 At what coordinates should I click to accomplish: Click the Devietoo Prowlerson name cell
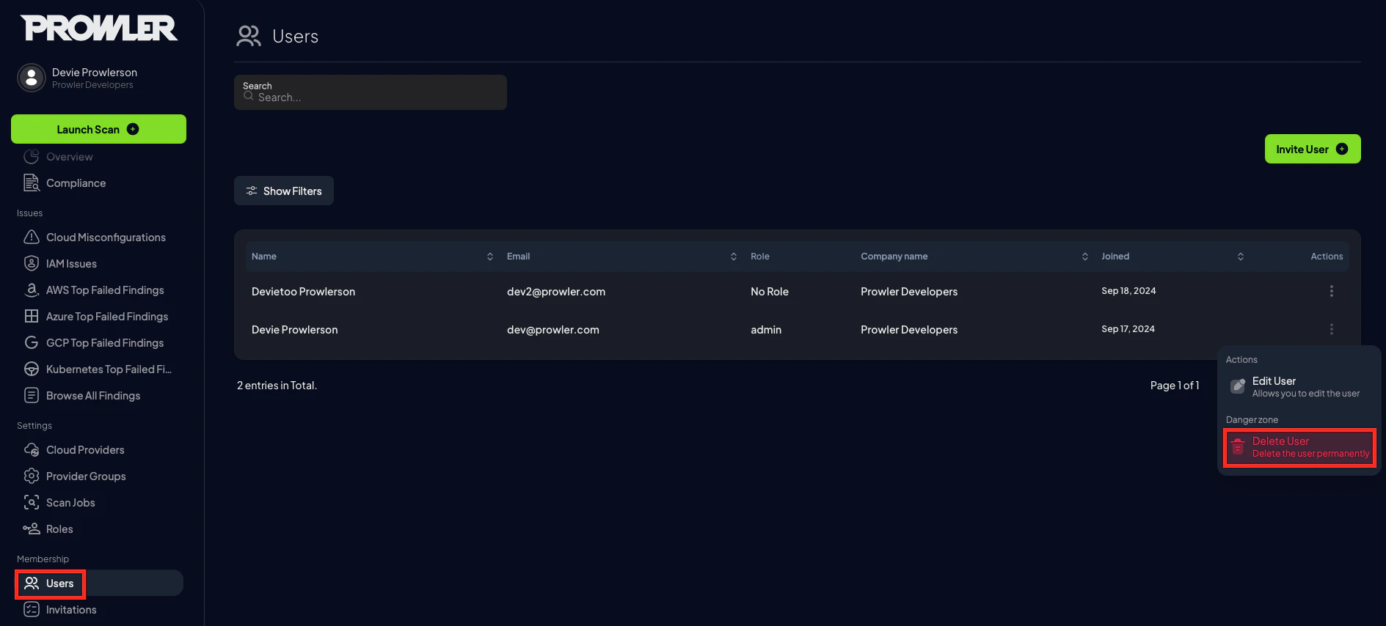[303, 292]
